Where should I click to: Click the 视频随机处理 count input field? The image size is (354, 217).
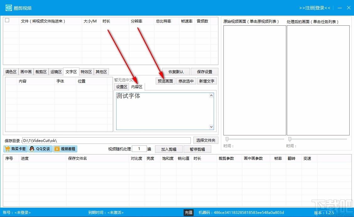[139, 149]
